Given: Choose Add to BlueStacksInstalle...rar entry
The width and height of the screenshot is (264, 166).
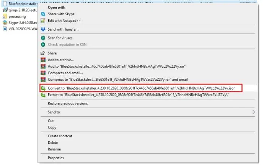Looking at the screenshot, I should (x=117, y=66).
